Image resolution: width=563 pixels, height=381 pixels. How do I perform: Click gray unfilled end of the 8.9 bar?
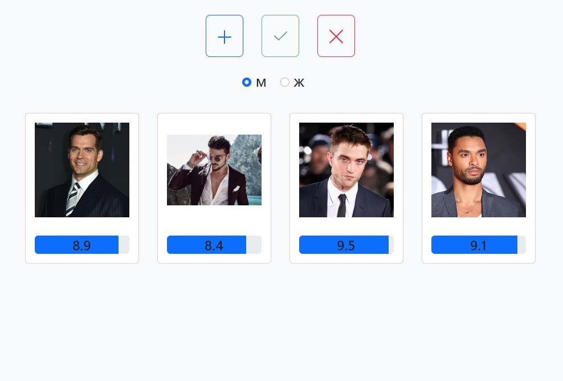124,245
